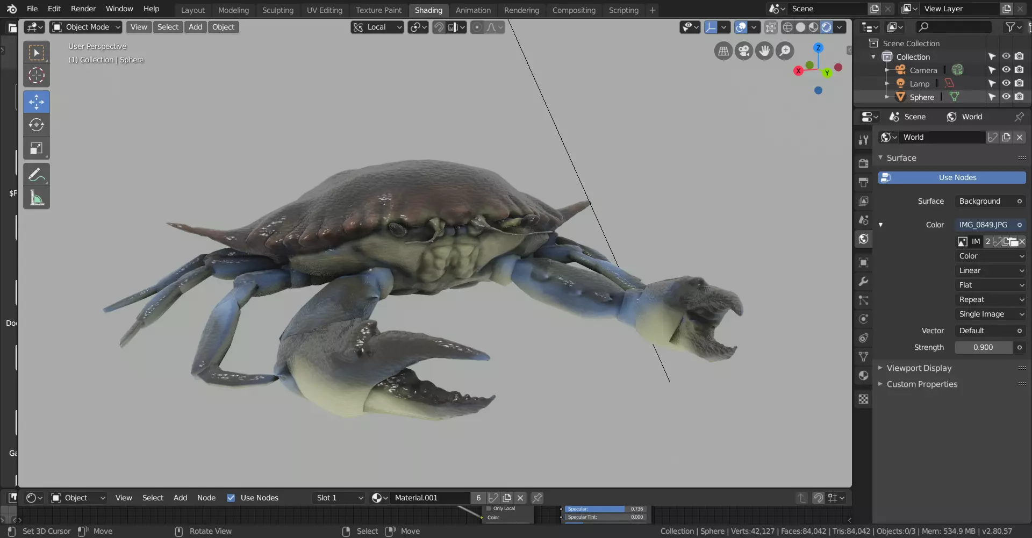The image size is (1032, 538).
Task: Select the Select Box tool
Action: [x=37, y=53]
